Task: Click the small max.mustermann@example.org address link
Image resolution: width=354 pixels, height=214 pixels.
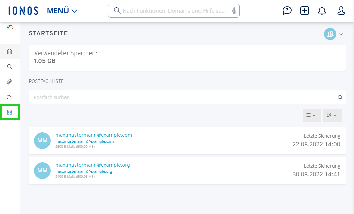Action: [x=84, y=171]
